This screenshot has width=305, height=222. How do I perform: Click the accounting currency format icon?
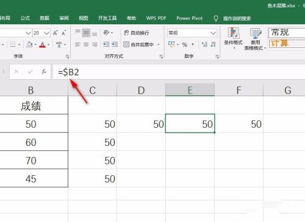[x=171, y=44]
